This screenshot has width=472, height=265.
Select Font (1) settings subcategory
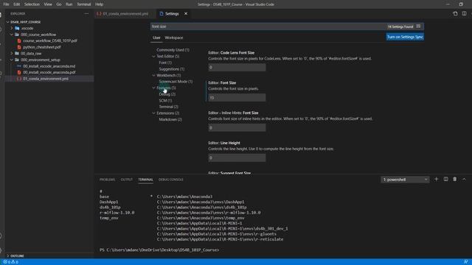pos(165,63)
